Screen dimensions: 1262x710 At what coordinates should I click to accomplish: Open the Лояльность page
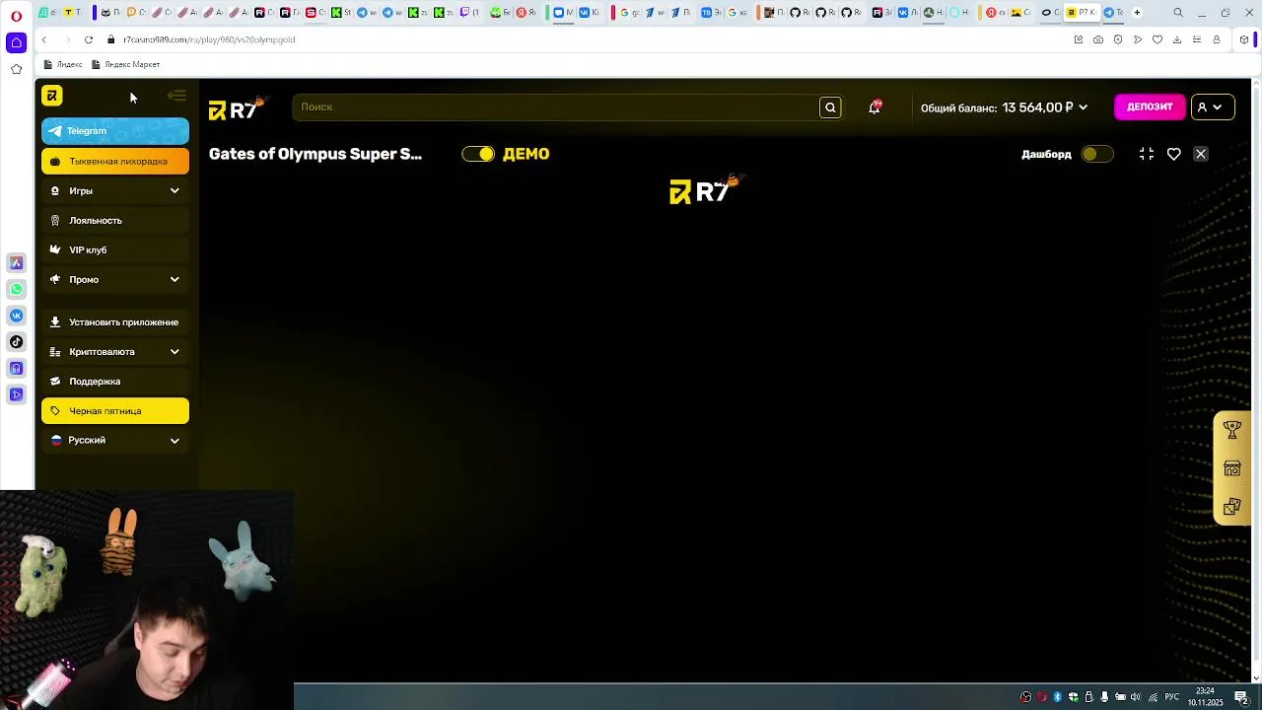115,220
